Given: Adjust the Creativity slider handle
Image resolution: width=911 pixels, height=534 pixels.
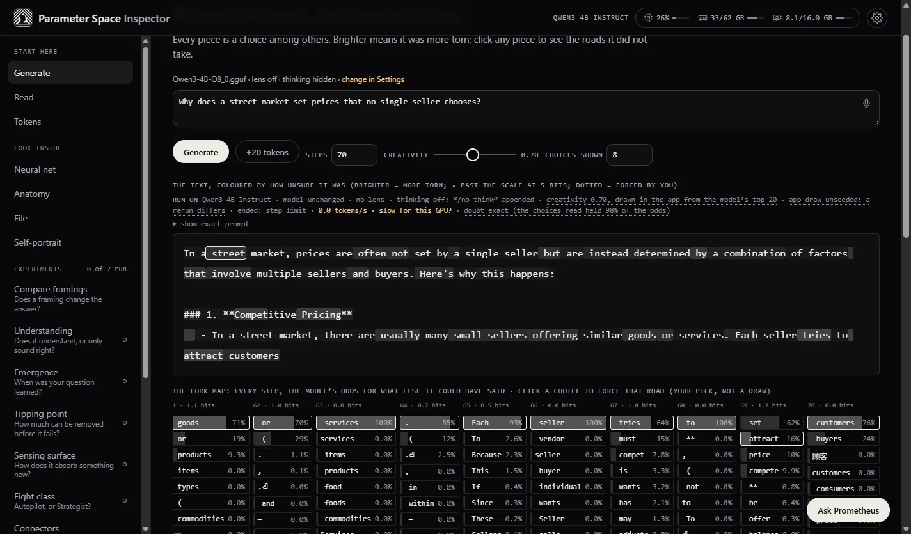Looking at the screenshot, I should pos(473,155).
